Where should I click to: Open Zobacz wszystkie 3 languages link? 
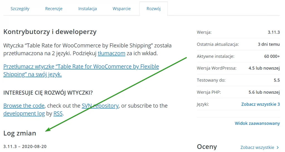[261, 104]
